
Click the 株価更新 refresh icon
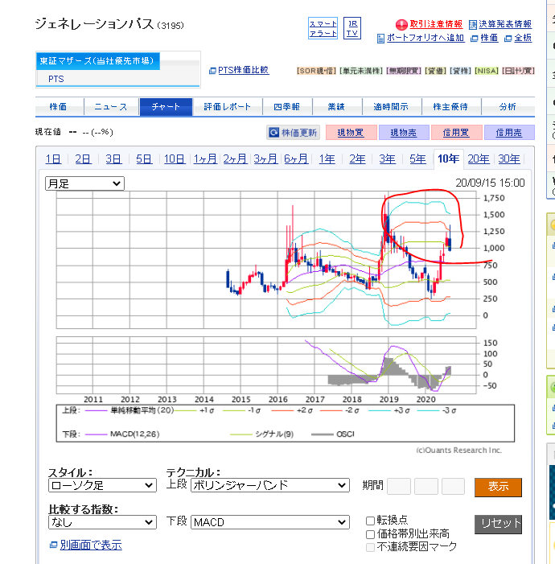pyautogui.click(x=274, y=133)
